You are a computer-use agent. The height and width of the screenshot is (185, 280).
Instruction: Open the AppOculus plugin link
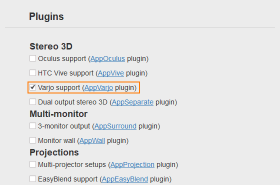(x=107, y=59)
